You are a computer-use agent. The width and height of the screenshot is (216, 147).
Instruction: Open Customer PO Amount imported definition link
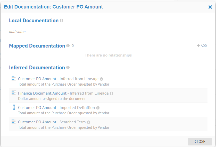[x=37, y=108]
